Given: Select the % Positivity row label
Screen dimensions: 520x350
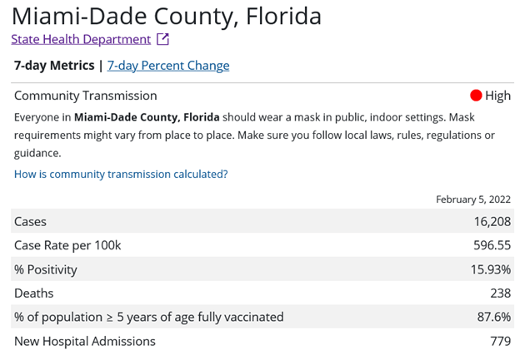Looking at the screenshot, I should pos(46,269).
